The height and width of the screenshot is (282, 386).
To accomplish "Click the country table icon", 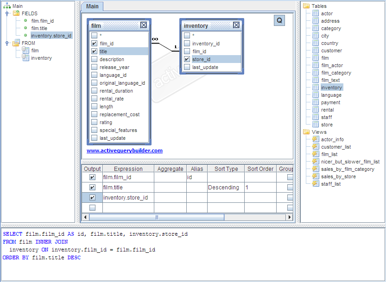I will (316, 43).
